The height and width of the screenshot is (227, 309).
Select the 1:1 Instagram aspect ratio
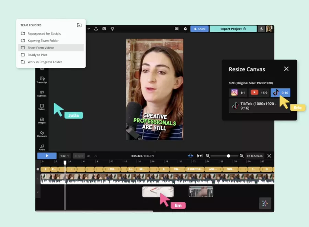[x=238, y=92]
